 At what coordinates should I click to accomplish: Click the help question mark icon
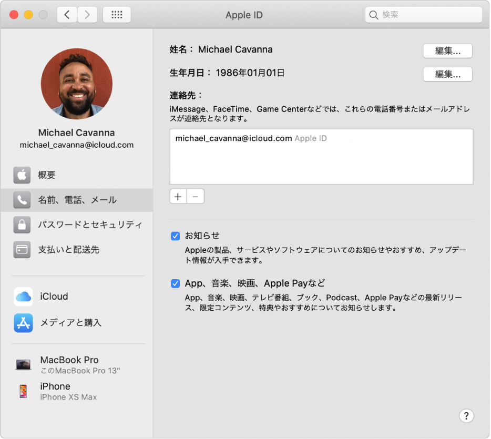pos(466,415)
